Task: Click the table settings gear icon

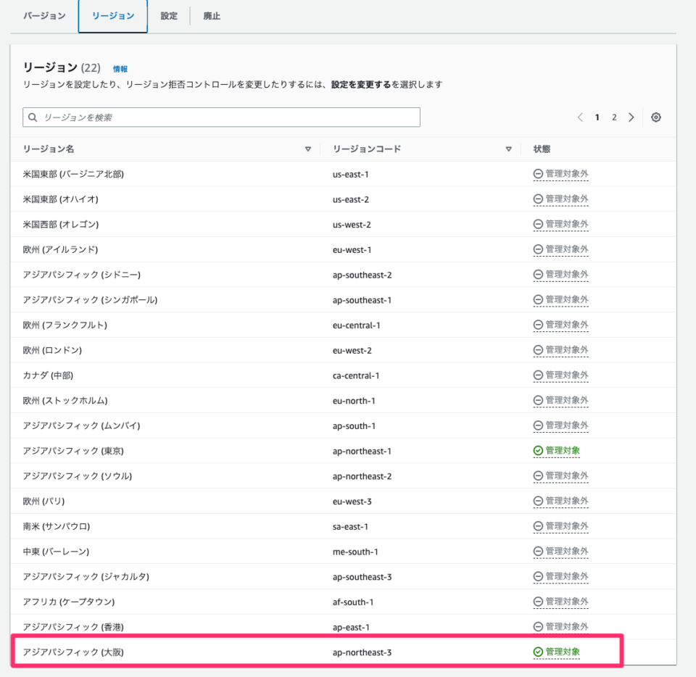Action: (655, 117)
